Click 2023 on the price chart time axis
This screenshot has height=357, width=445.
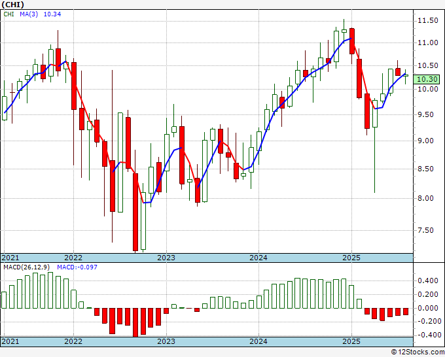point(166,258)
